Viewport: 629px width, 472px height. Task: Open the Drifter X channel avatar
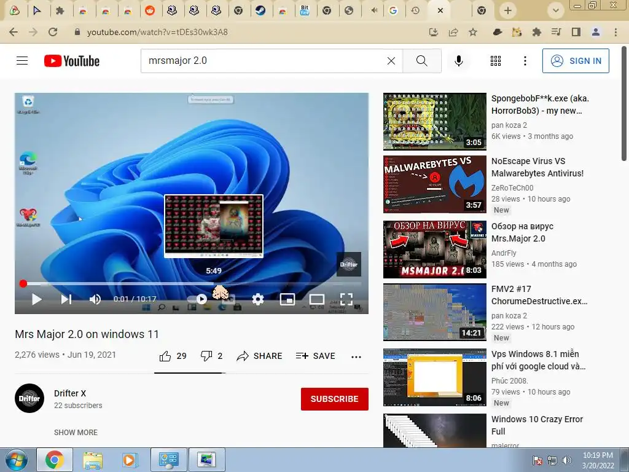click(x=29, y=398)
